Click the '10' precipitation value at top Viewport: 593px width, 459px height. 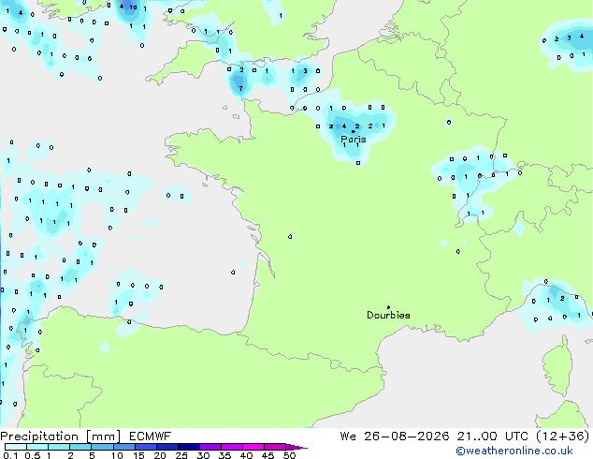coord(133,7)
